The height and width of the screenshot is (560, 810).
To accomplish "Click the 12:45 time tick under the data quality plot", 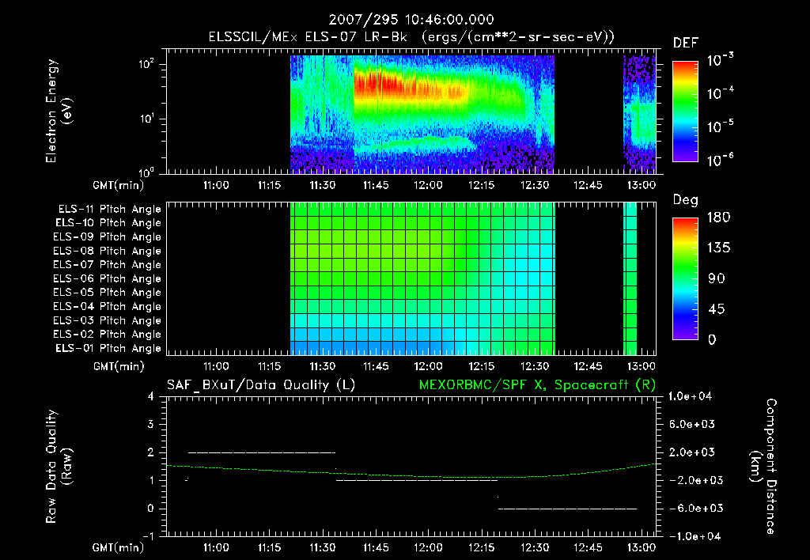I will pos(588,547).
